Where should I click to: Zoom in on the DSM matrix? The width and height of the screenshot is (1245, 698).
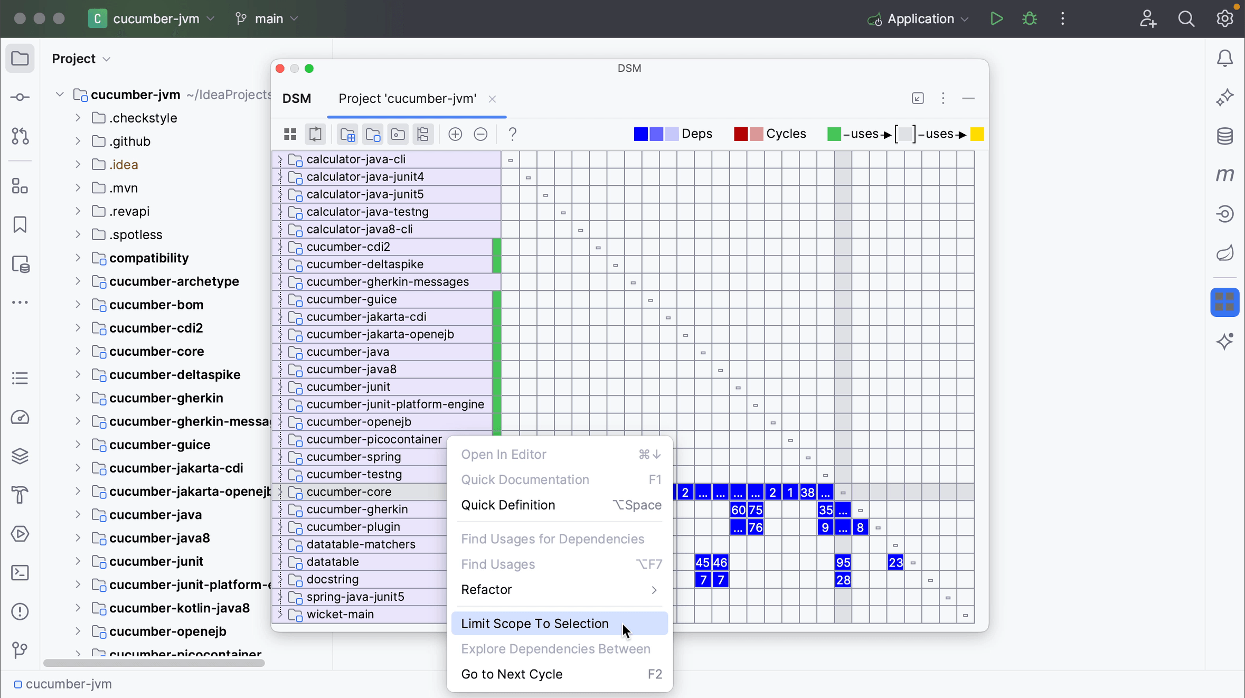[454, 134]
